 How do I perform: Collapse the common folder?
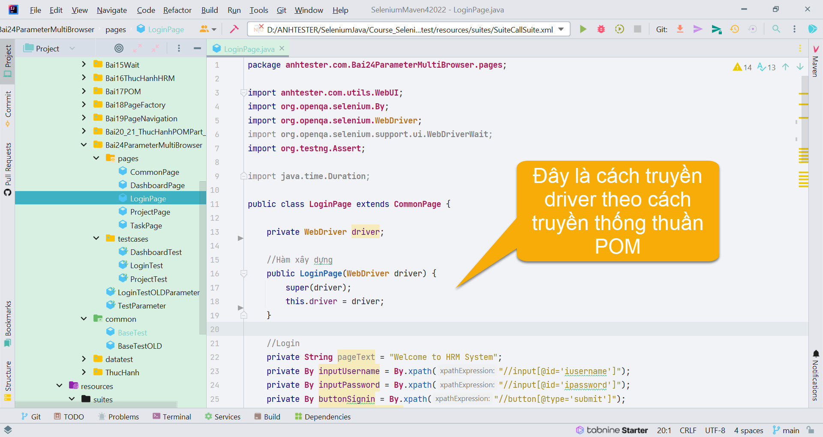pyautogui.click(x=84, y=319)
